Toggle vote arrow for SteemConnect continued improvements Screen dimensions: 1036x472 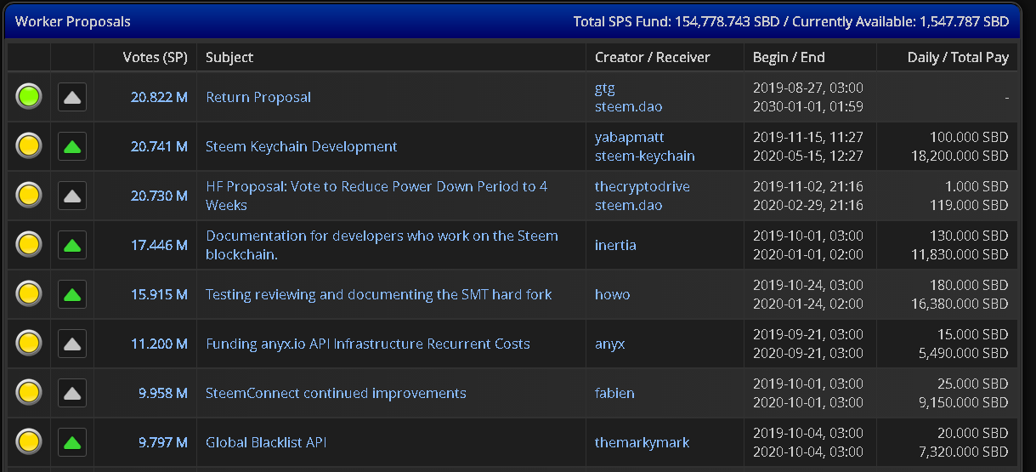tap(72, 393)
